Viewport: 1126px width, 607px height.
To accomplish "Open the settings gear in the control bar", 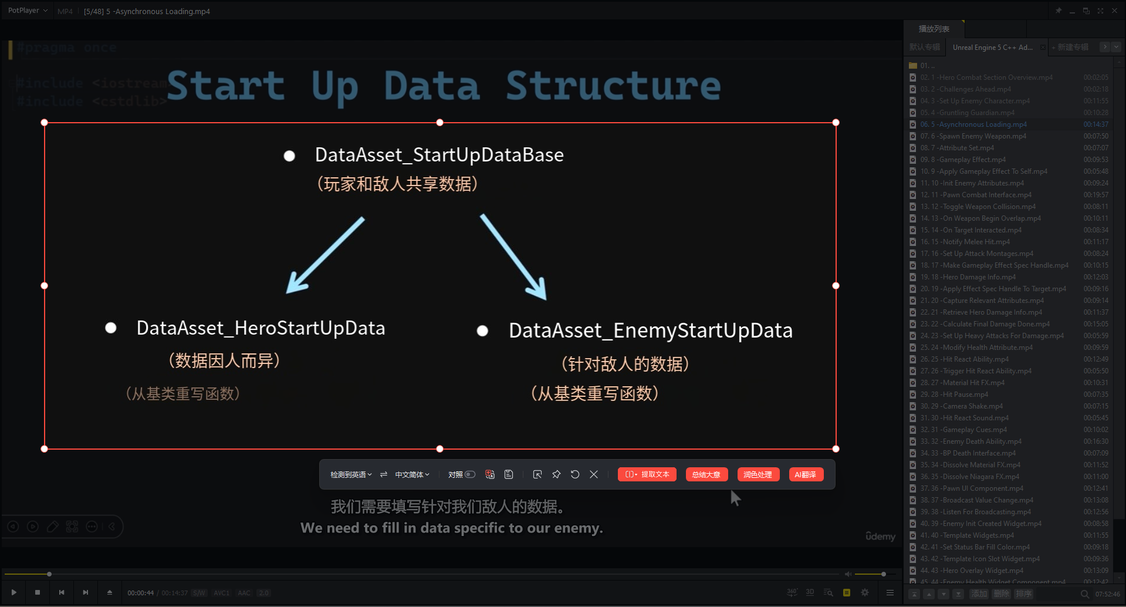I will tap(865, 592).
